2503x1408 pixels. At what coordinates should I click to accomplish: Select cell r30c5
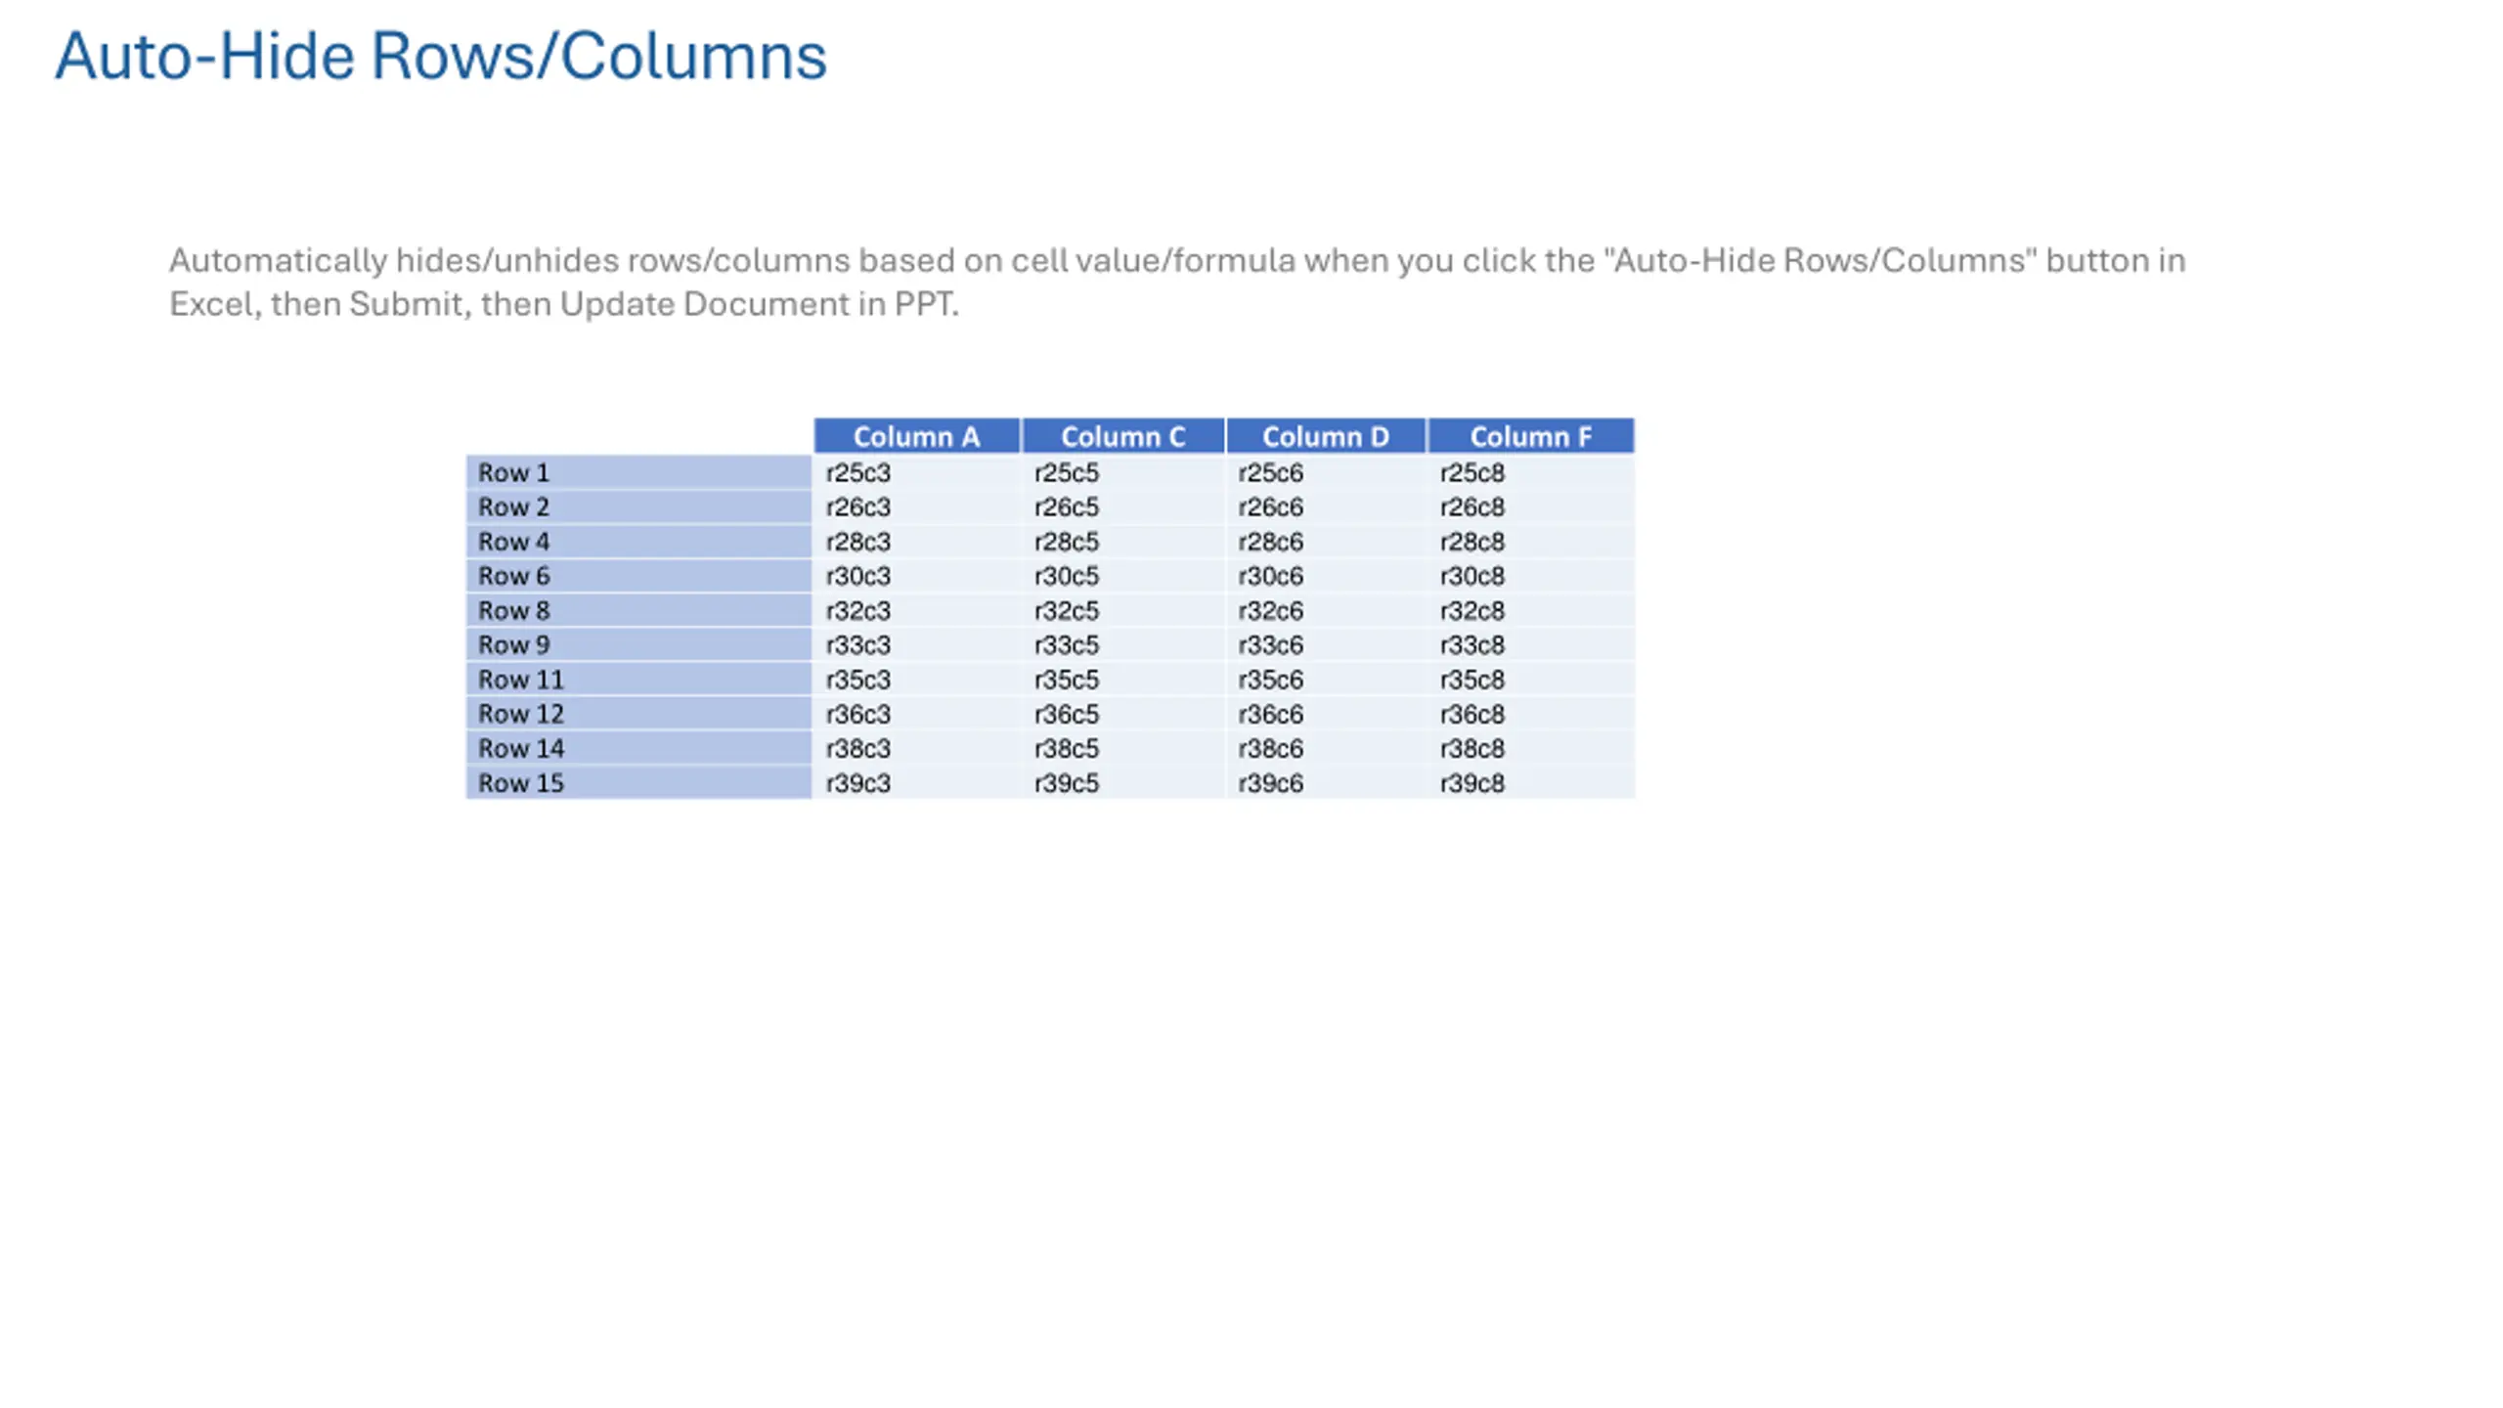coord(1123,575)
